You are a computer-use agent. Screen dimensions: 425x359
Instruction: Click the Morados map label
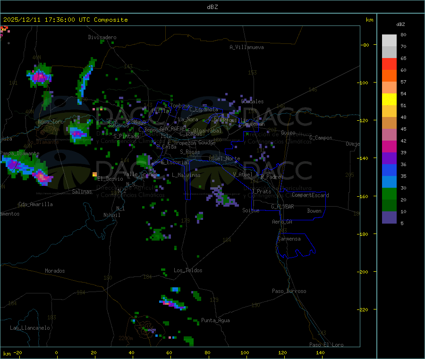click(55, 271)
